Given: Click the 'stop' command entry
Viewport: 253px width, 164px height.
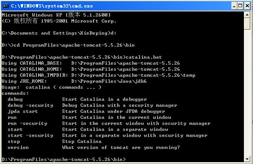Looking at the screenshot, I should 14,141.
